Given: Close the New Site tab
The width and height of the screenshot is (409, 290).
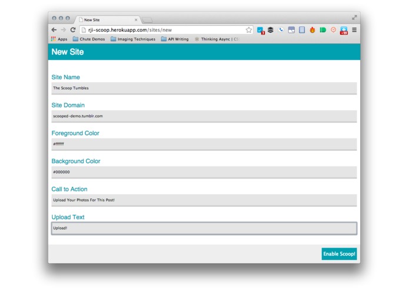Looking at the screenshot, I should pos(136,20).
